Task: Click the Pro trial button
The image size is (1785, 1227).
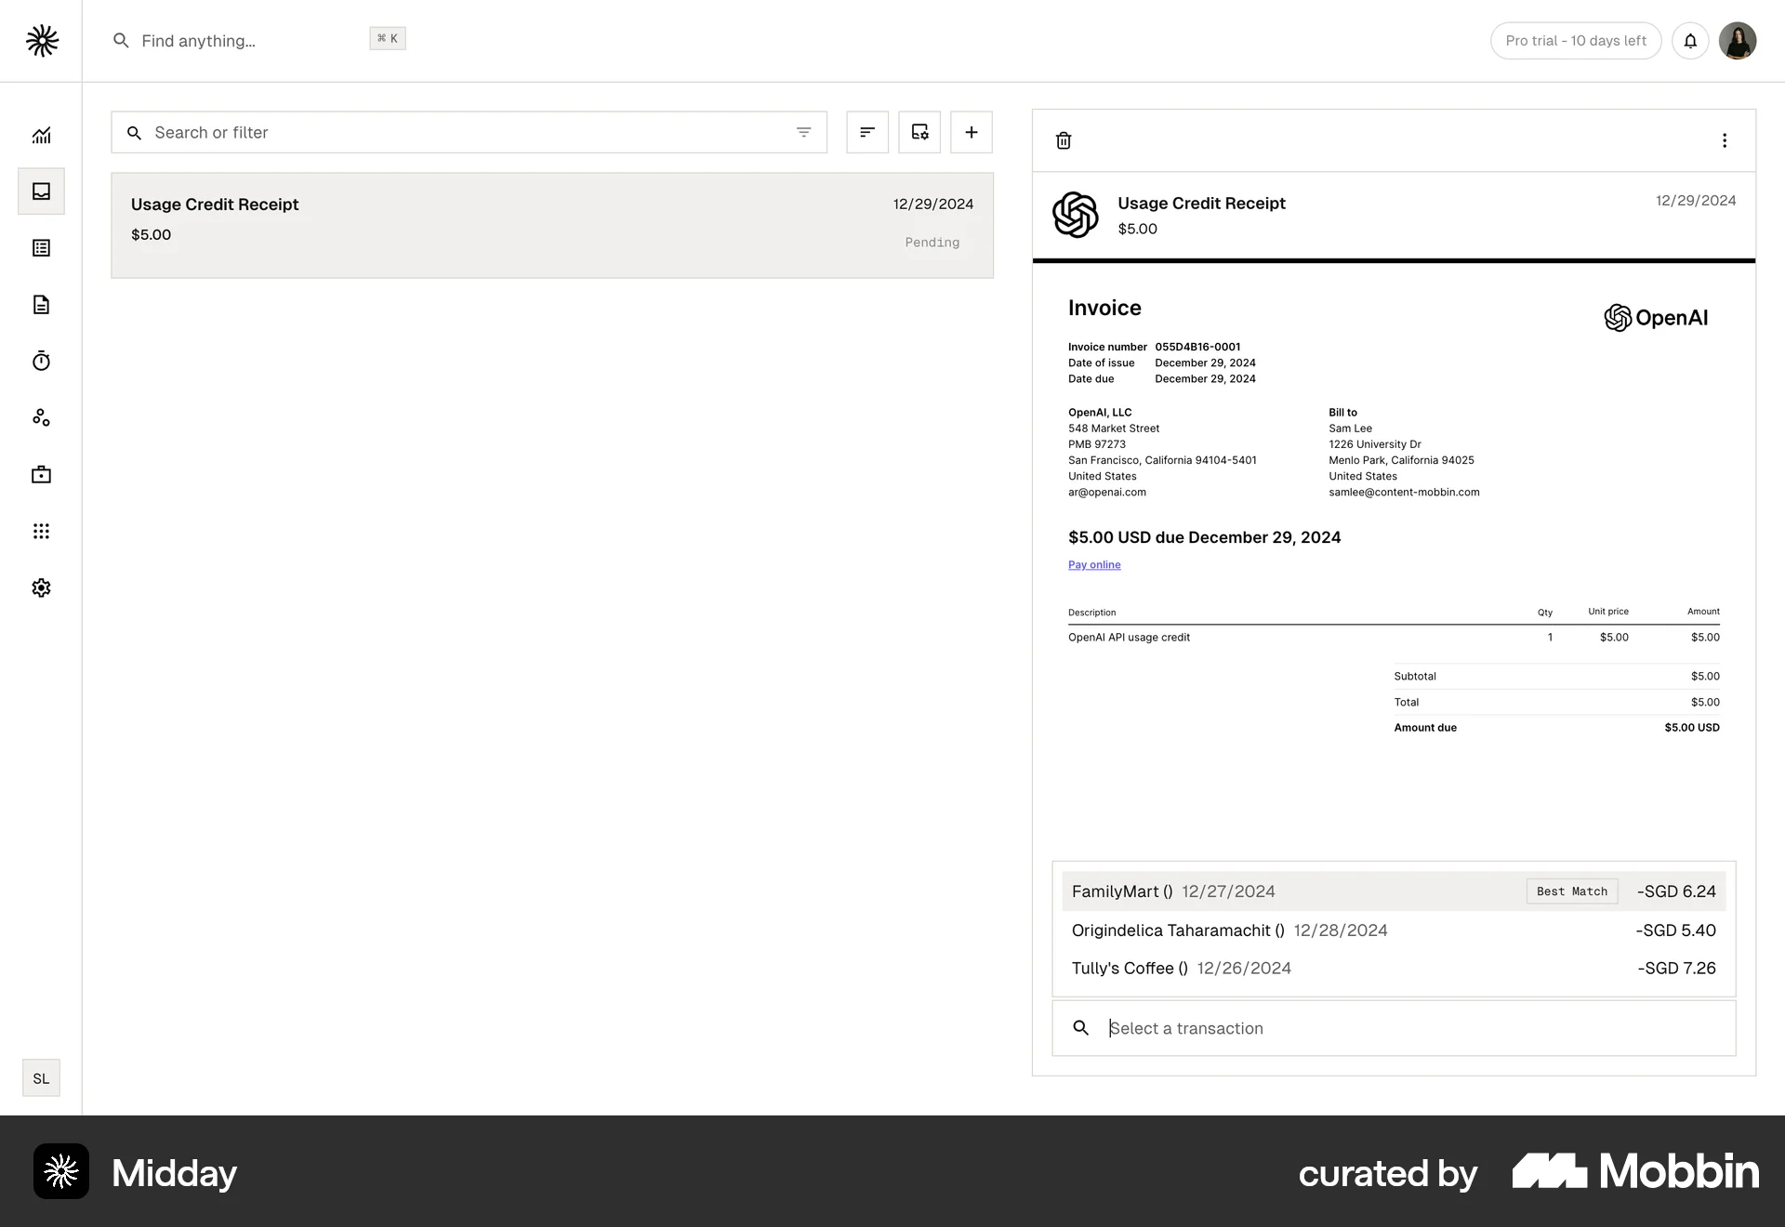Action: pyautogui.click(x=1575, y=40)
